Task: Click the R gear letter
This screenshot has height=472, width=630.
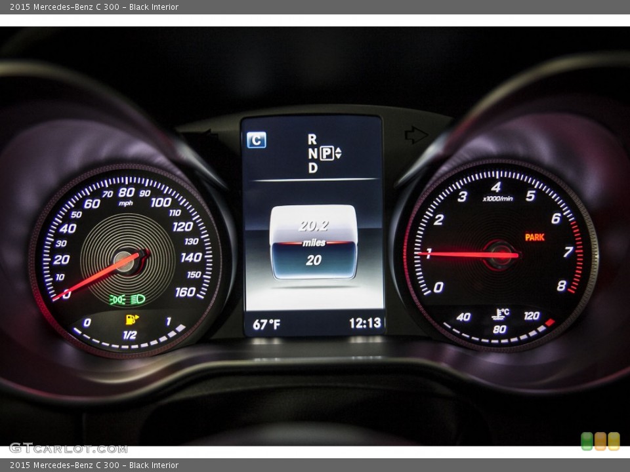Action: pyautogui.click(x=312, y=139)
